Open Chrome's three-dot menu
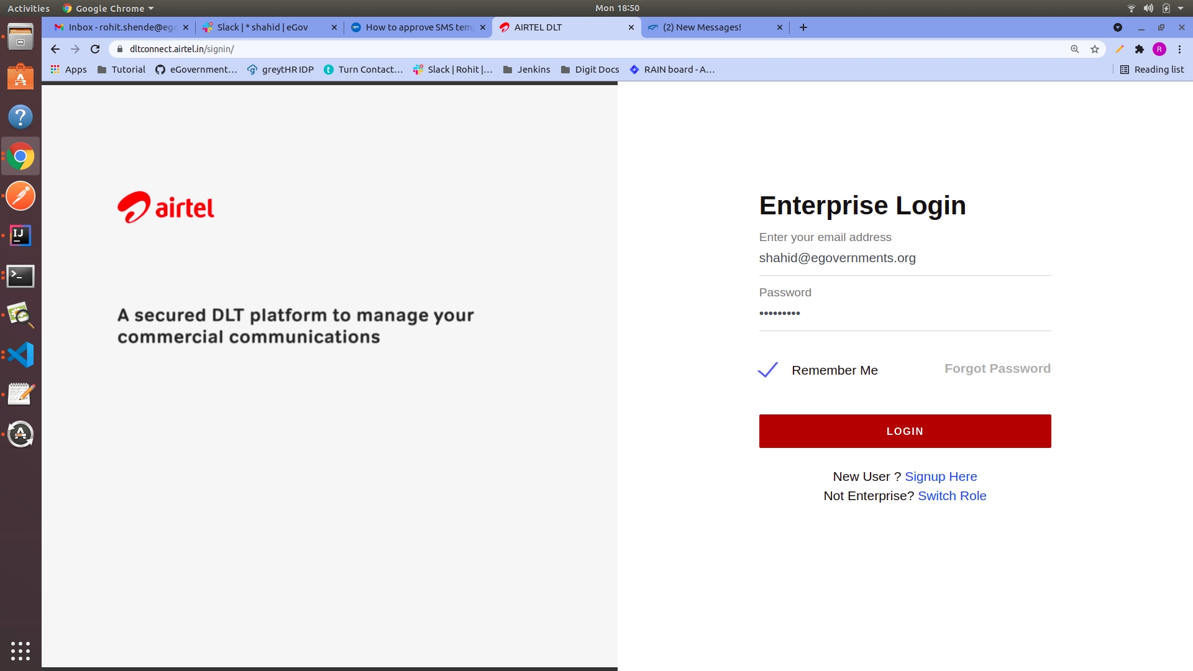Screen dimensions: 1193x671 pyautogui.click(x=1179, y=49)
